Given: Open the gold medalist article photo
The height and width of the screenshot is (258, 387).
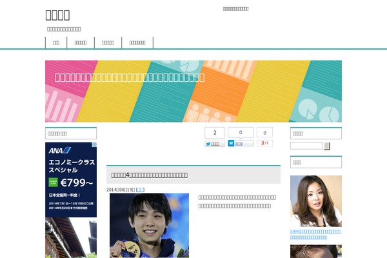Looking at the screenshot, I should [150, 225].
